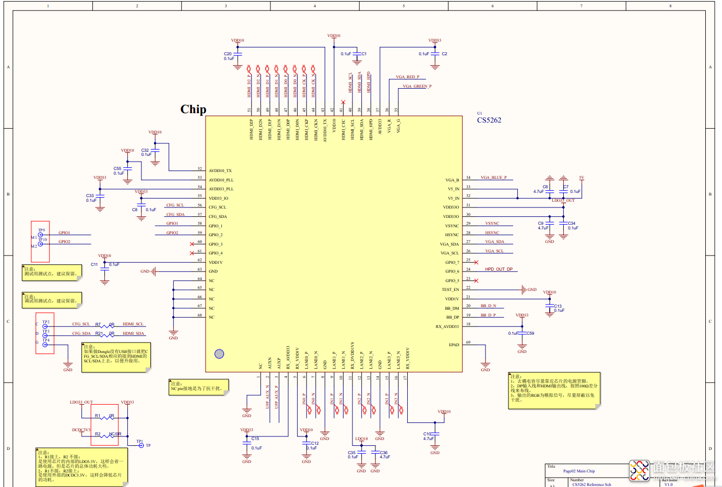Click the LDO18 net label
Screen dimensions: 722x487
click(x=361, y=439)
